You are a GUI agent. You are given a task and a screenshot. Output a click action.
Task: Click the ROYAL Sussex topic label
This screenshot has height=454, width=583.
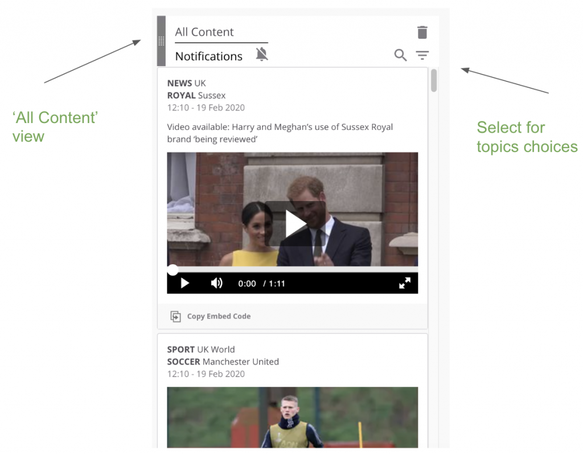coord(196,95)
